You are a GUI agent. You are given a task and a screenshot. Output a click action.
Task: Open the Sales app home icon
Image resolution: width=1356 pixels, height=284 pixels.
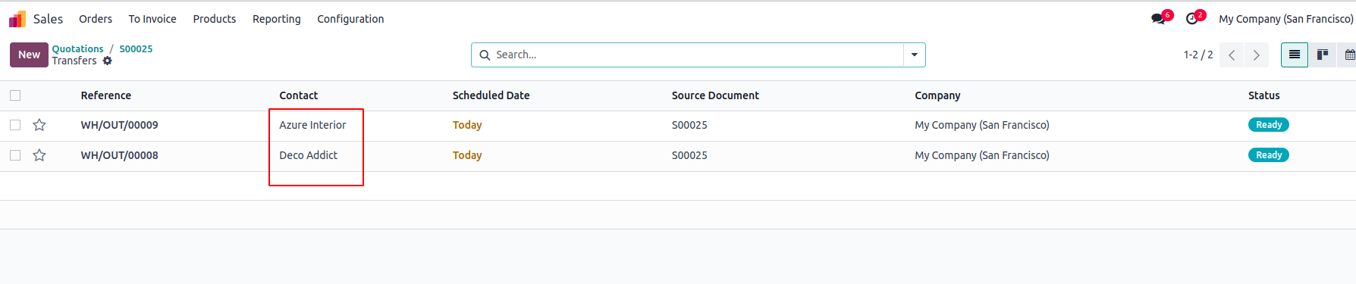click(17, 19)
